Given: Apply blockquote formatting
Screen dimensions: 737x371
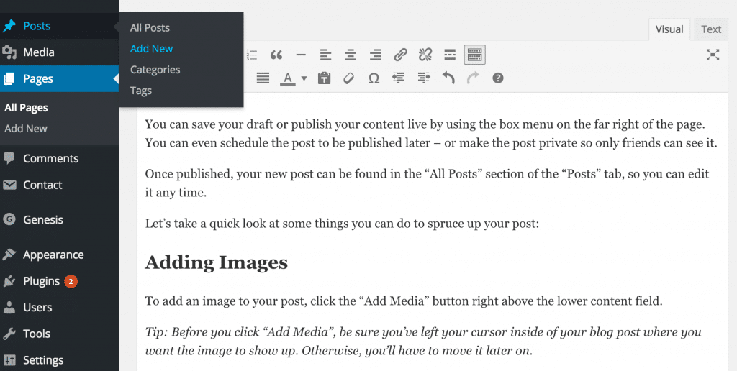Looking at the screenshot, I should 276,55.
